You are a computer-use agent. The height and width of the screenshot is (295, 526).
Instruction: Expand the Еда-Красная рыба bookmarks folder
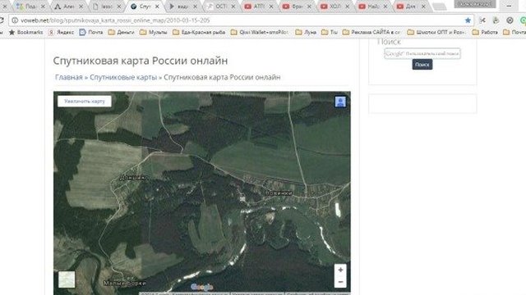[x=199, y=32]
